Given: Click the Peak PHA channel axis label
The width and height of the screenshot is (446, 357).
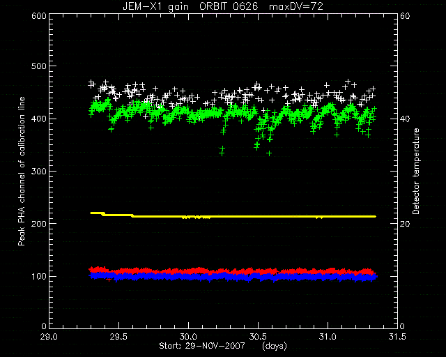Looking at the screenshot, I should click(x=22, y=172).
